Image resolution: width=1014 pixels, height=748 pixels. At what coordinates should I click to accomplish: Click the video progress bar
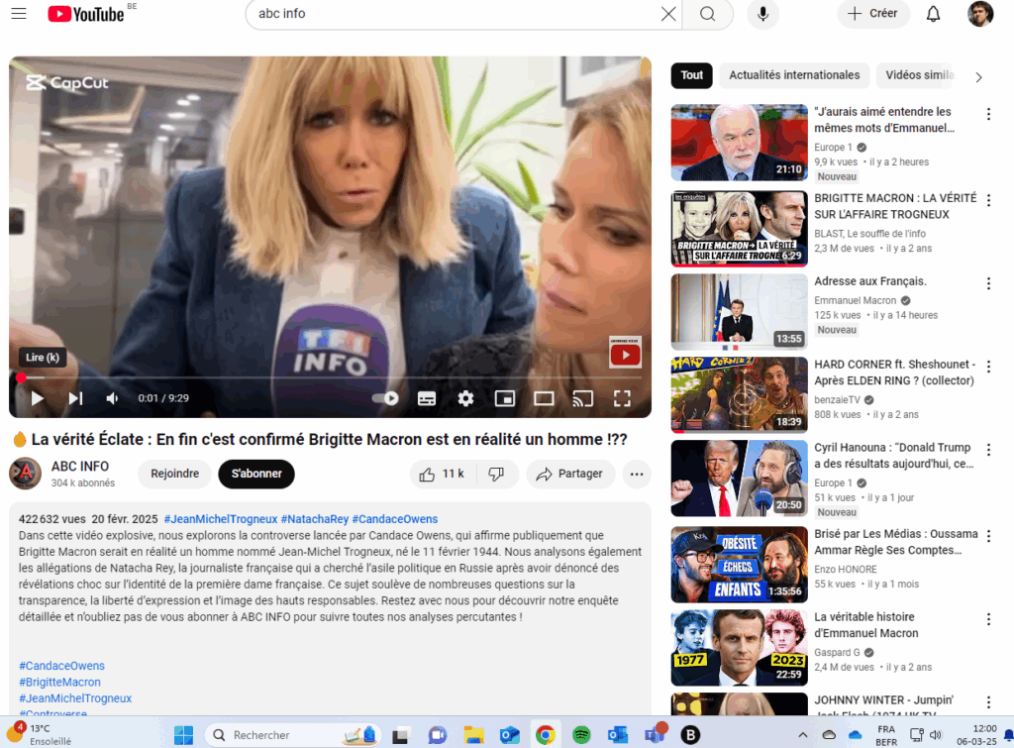330,377
